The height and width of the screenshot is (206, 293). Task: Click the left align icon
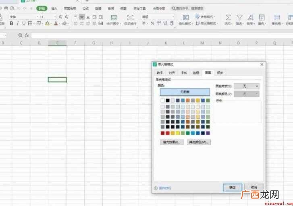point(75,23)
